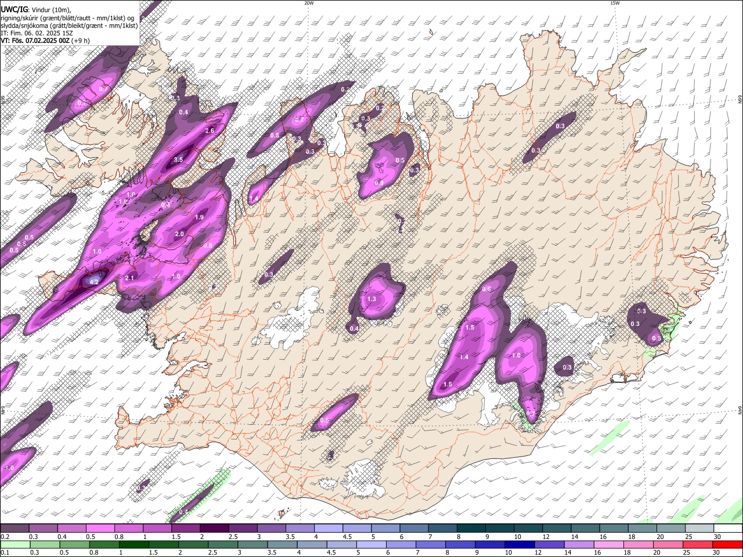
Task: Click the '20W' longitude label at the top
Action: click(309, 3)
